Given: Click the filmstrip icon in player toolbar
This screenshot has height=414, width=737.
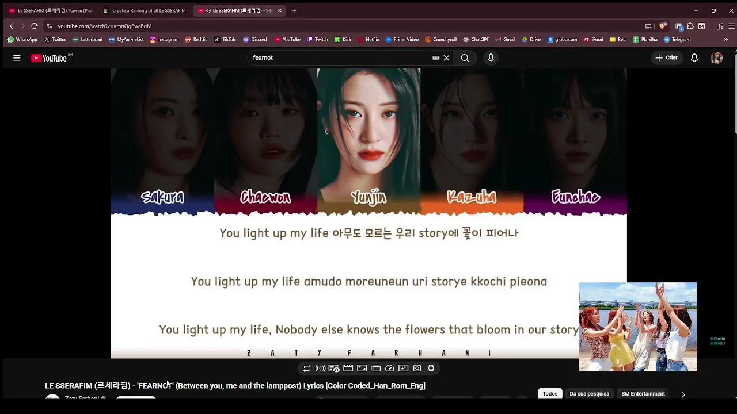Looking at the screenshot, I should tap(375, 369).
